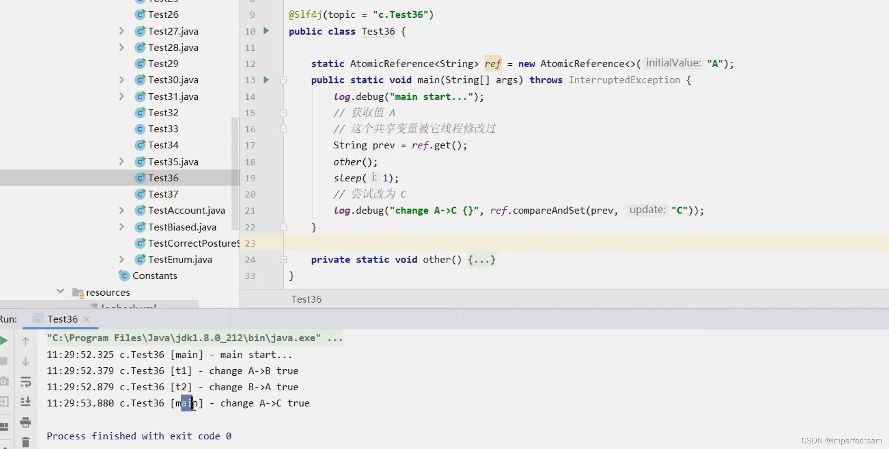
Task: Click 'Process finished with exit code 0' text
Action: [x=139, y=436]
